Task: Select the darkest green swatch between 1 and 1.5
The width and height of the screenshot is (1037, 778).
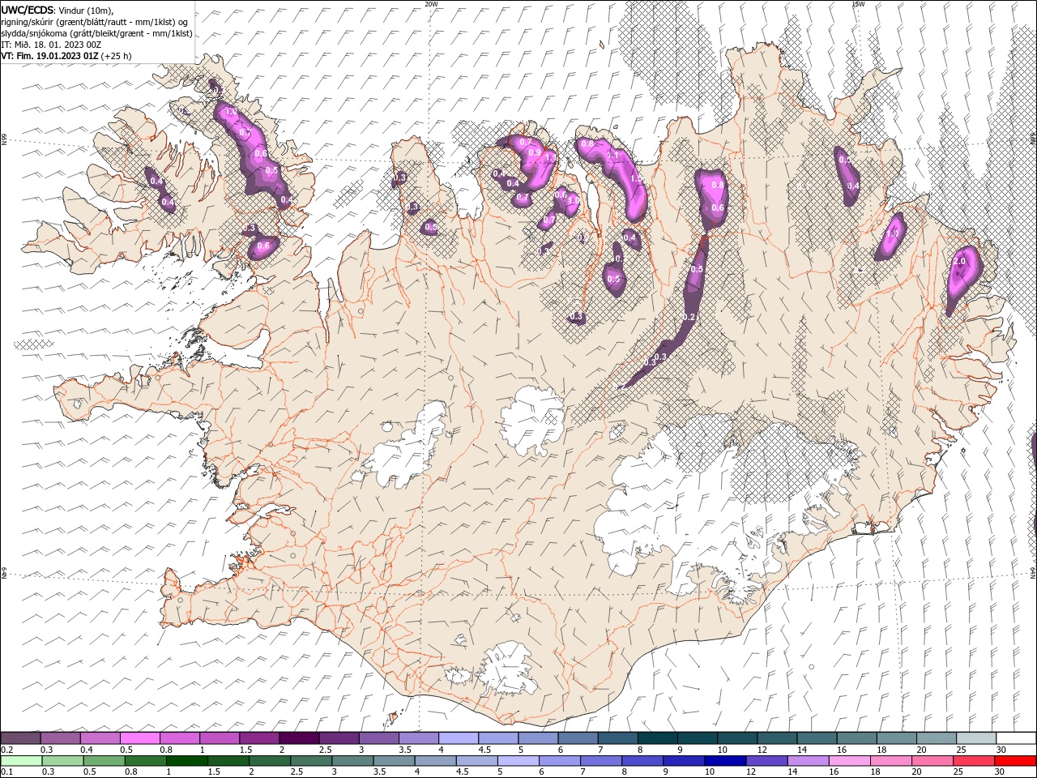Action: [186, 761]
